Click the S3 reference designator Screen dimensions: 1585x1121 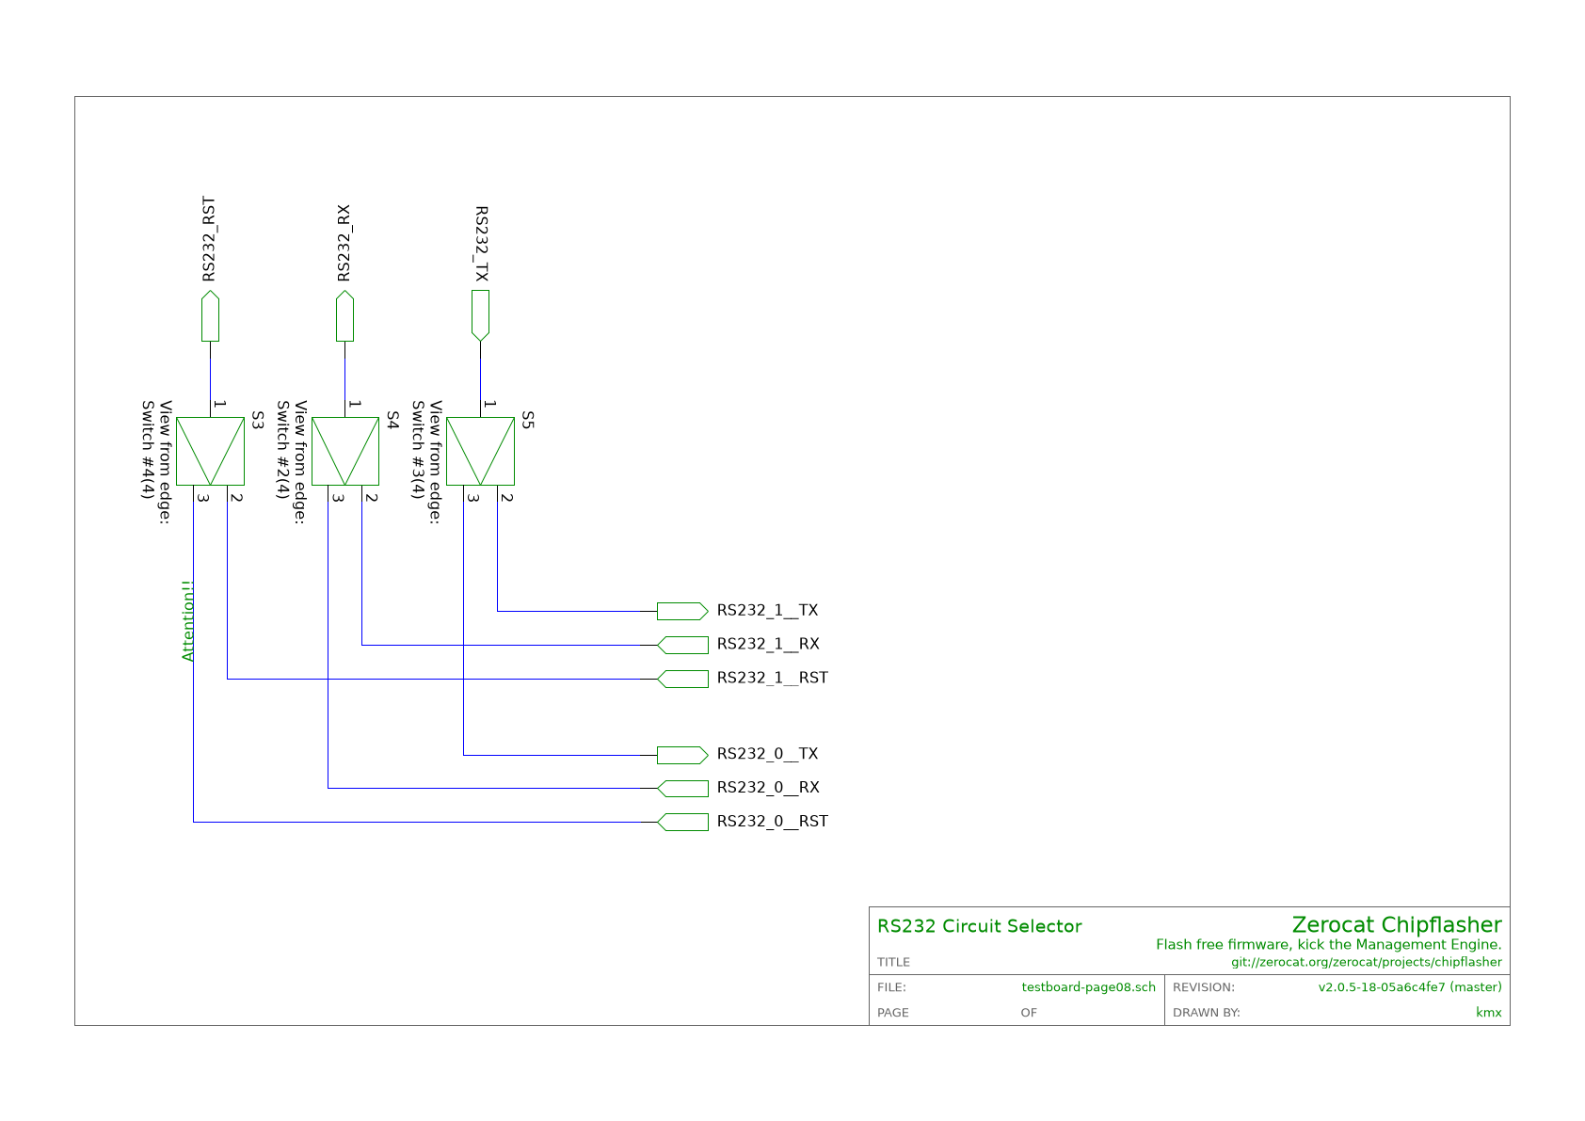256,421
